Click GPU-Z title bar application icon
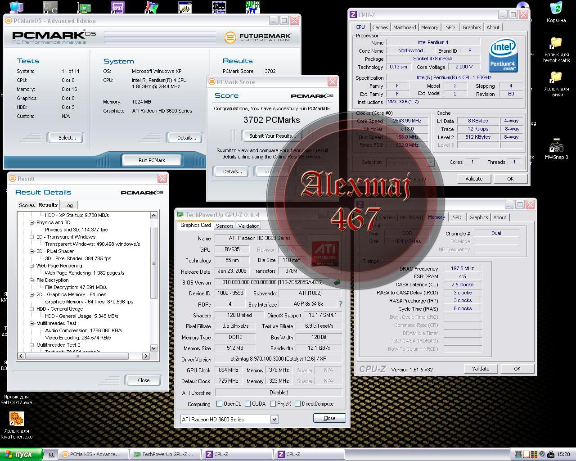576x461 pixels. point(180,215)
